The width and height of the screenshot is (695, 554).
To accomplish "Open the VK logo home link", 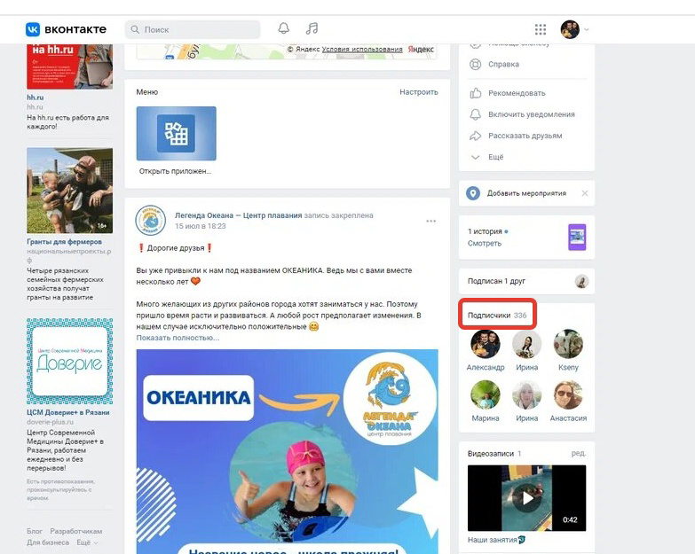I will pos(66,29).
